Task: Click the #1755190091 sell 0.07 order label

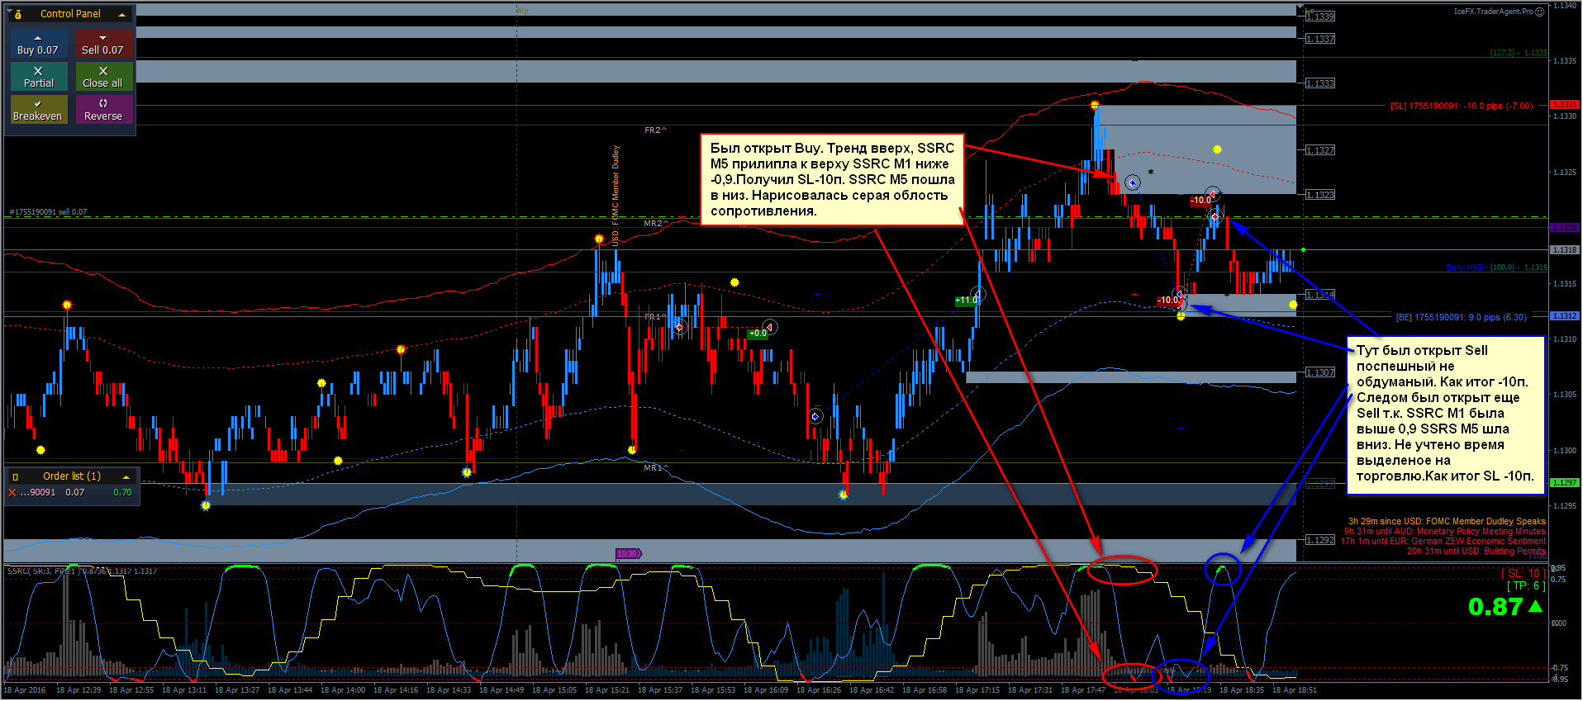Action: (48, 212)
